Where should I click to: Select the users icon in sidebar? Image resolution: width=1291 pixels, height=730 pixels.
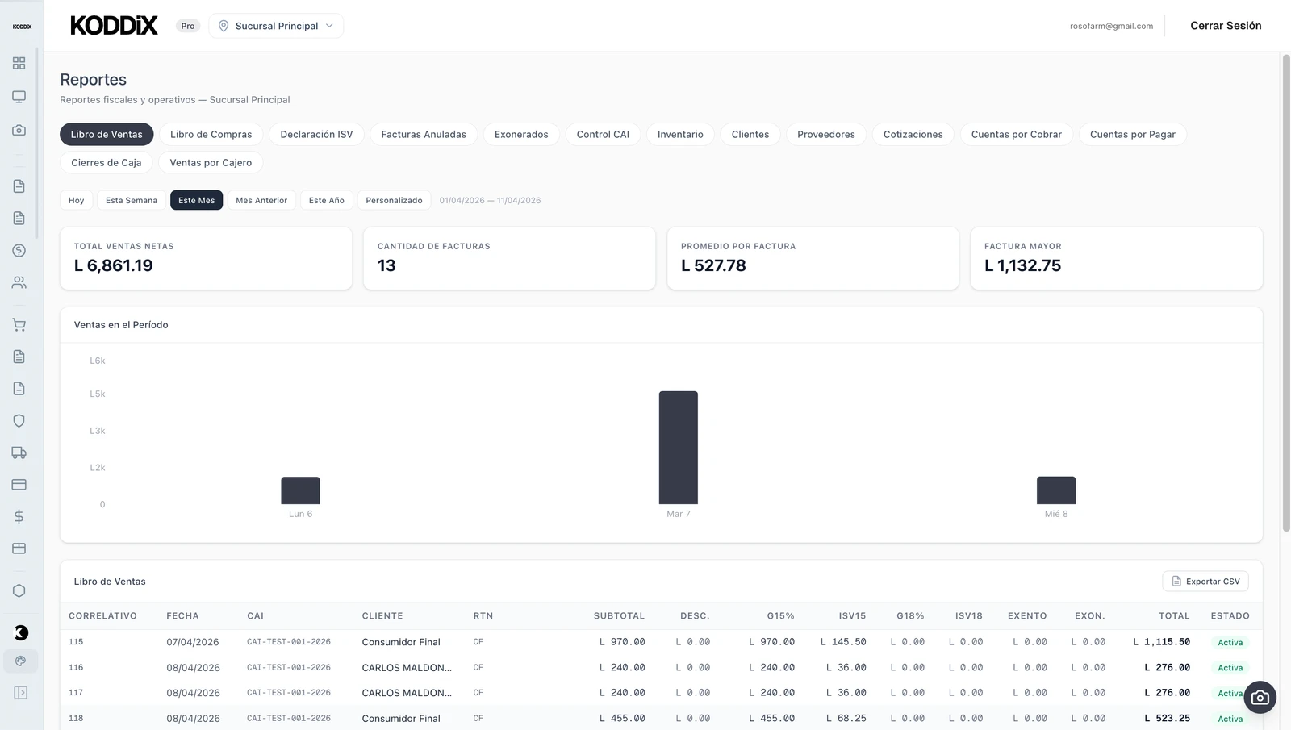click(19, 282)
